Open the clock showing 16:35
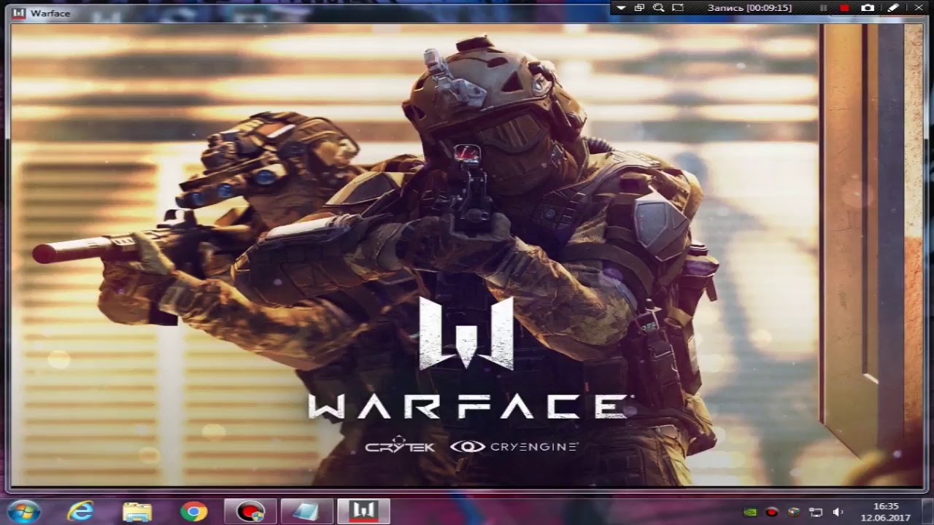This screenshot has height=525, width=934. (885, 511)
